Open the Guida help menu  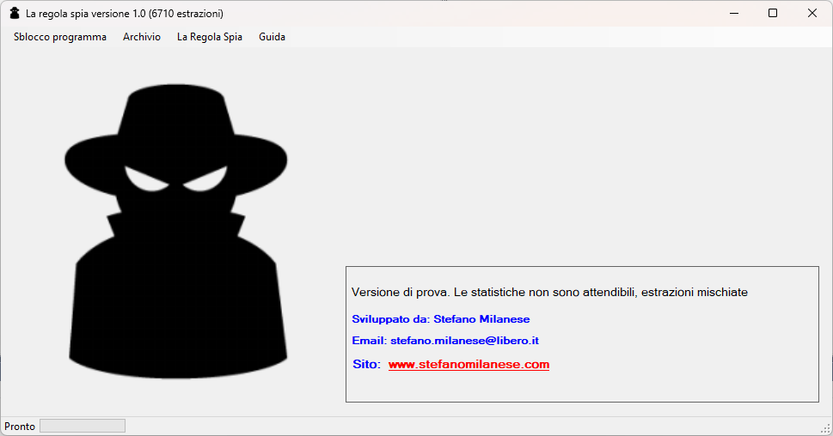[x=272, y=37]
